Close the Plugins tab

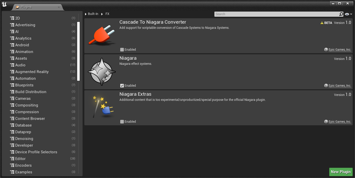[x=59, y=7]
